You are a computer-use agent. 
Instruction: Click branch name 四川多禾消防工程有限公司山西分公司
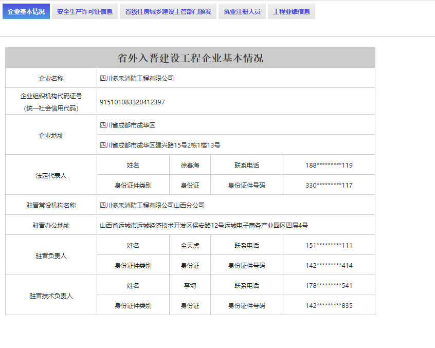click(152, 205)
